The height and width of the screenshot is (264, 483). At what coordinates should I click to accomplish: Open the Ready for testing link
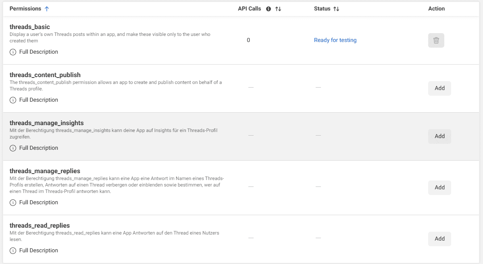pos(335,40)
